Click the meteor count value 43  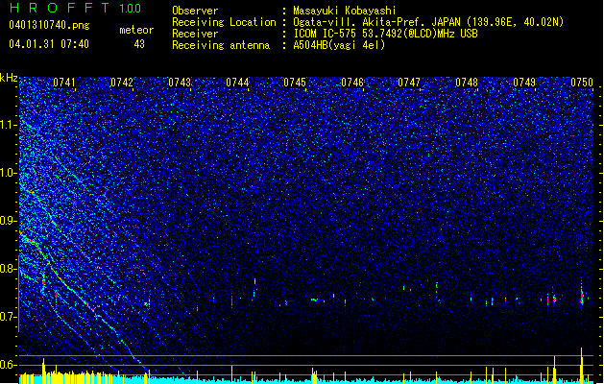pyautogui.click(x=139, y=44)
